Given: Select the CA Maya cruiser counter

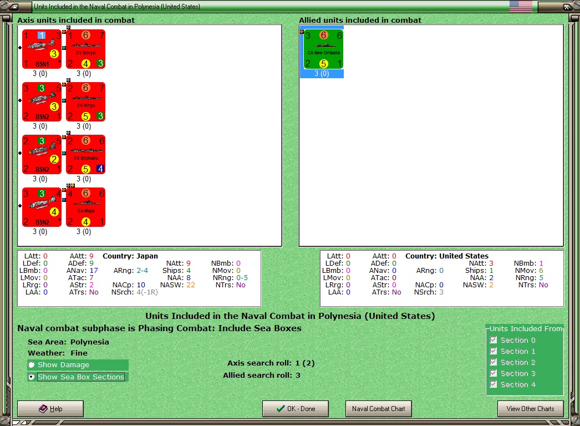Looking at the screenshot, I should pos(86,207).
